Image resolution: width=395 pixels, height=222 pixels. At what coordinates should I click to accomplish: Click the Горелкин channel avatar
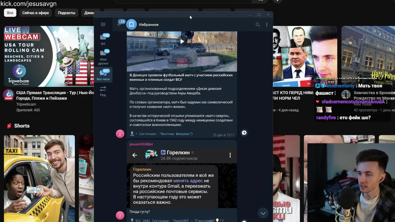(151, 155)
